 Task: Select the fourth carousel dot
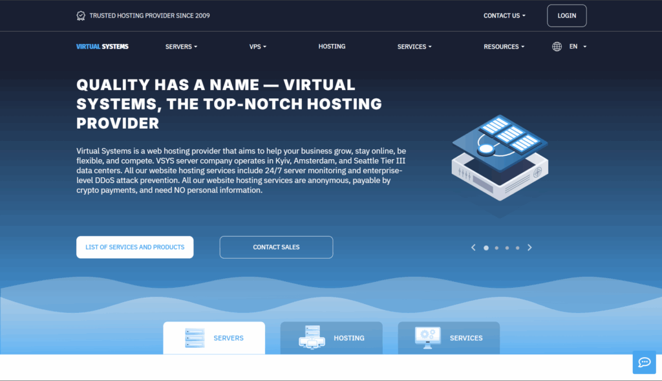pyautogui.click(x=517, y=248)
